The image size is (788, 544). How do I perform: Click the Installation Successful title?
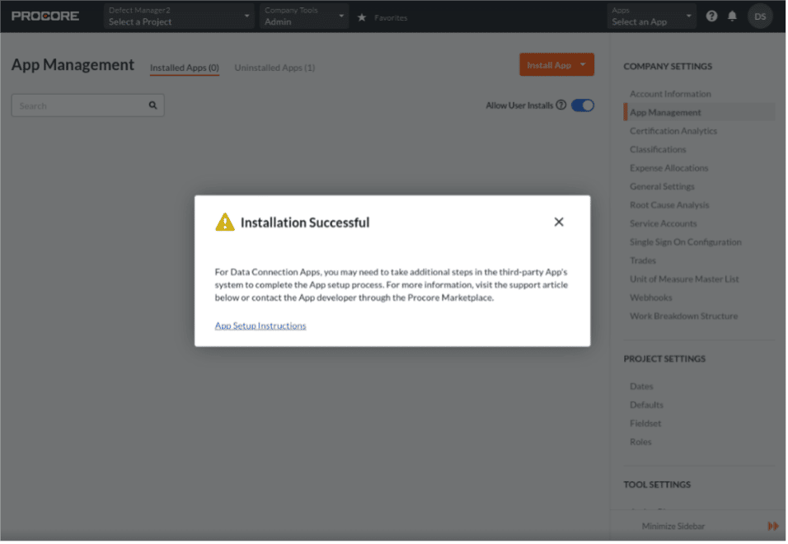tap(306, 223)
